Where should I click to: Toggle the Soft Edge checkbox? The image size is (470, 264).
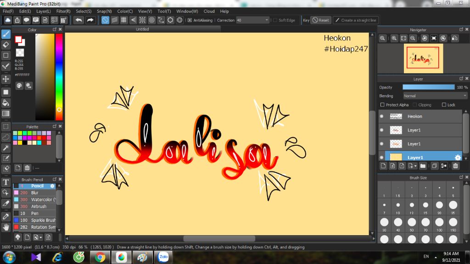click(x=275, y=20)
